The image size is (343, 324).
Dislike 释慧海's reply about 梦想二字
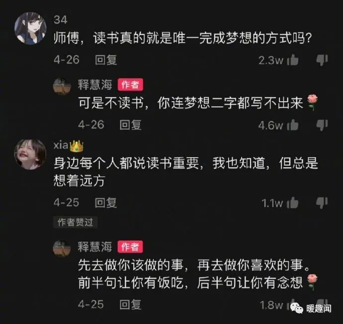(x=322, y=126)
